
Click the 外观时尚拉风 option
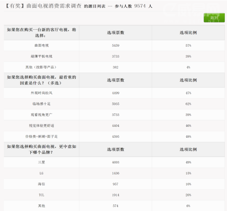(42, 93)
